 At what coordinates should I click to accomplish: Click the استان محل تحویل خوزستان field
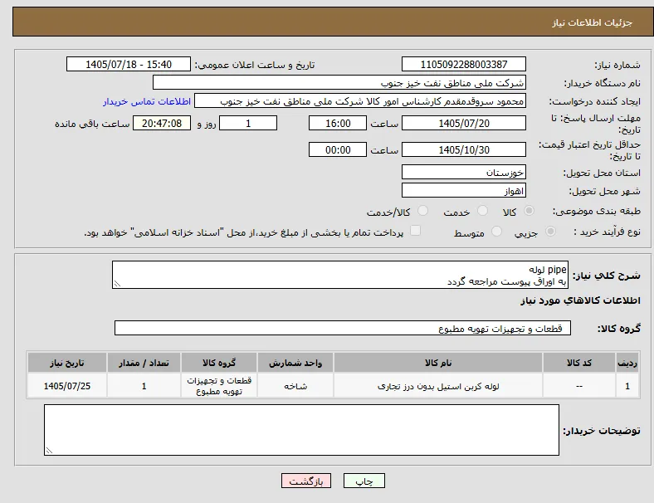(464, 173)
